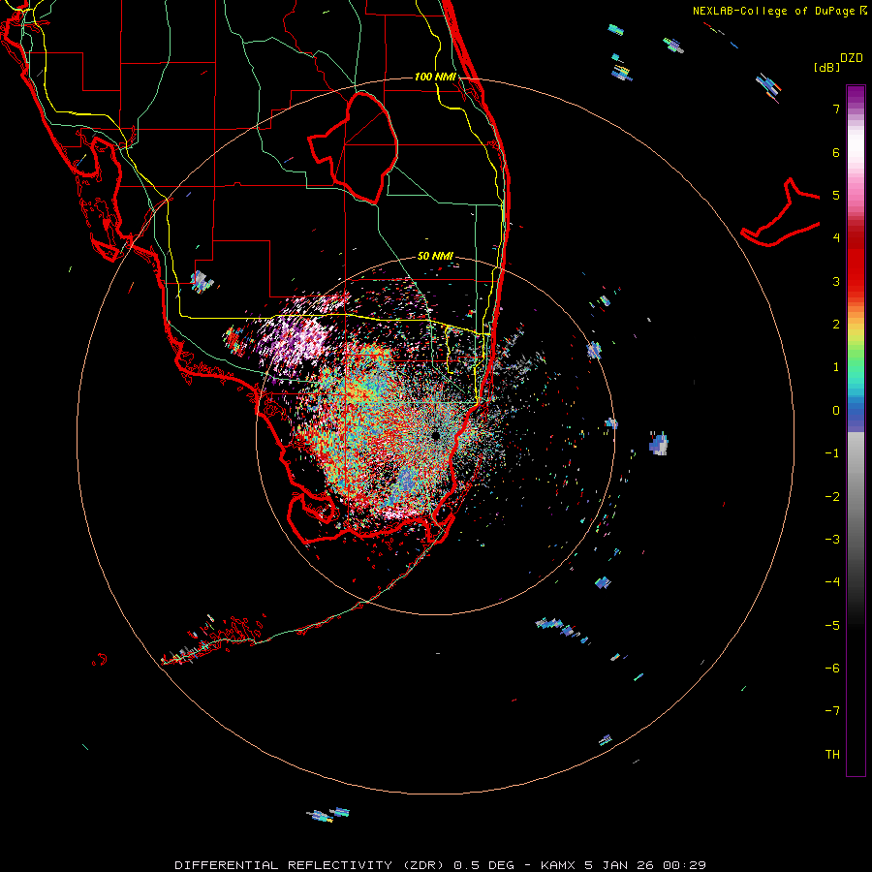
Task: Click the 50 NMI range ring label
Action: 435,256
